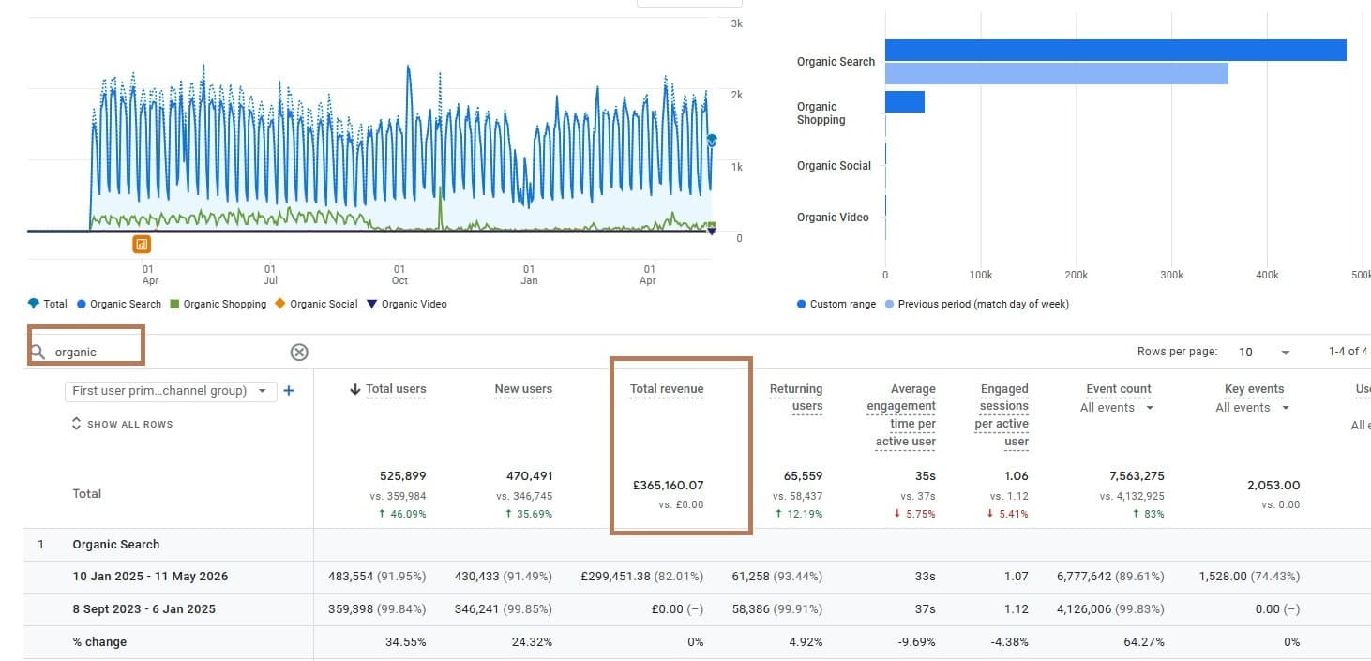This screenshot has width=1371, height=661.
Task: Click the Organic Search previous period bar
Action: click(x=1057, y=73)
